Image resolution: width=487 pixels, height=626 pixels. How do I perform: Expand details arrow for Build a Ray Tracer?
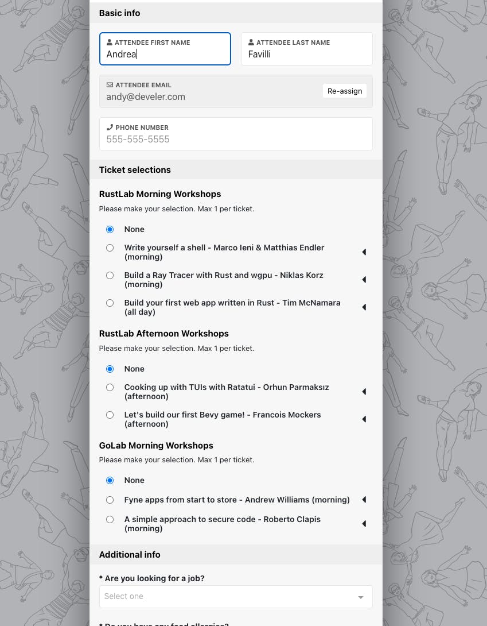point(364,280)
